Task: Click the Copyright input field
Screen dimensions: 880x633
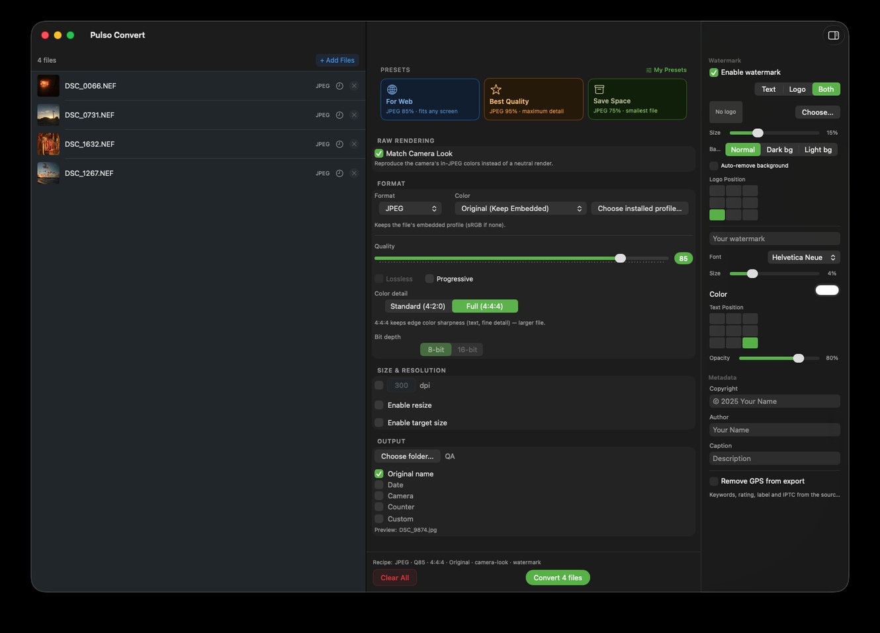Action: (x=775, y=401)
